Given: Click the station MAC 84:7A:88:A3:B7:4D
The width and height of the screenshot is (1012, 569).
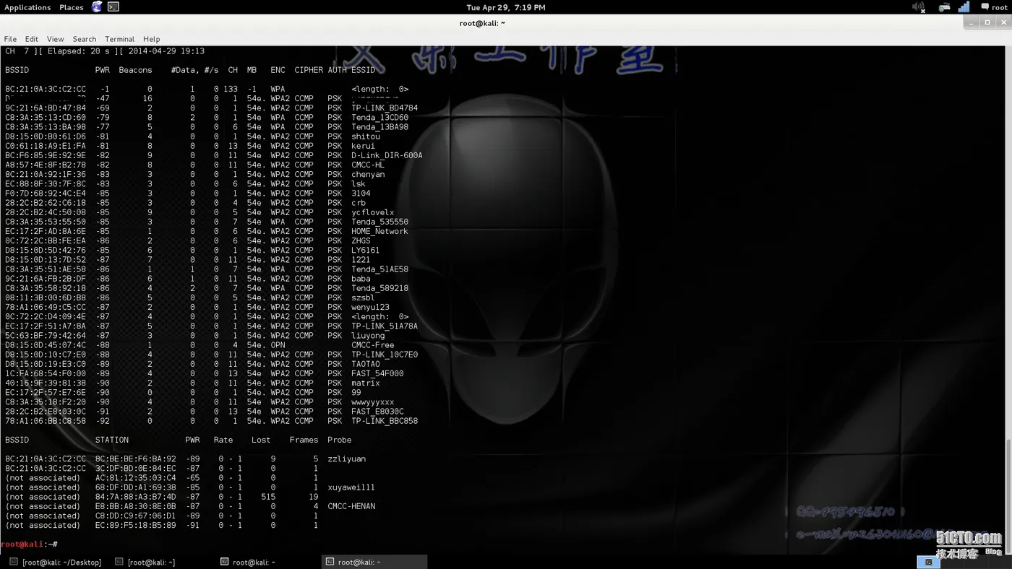Looking at the screenshot, I should pyautogui.click(x=136, y=497).
